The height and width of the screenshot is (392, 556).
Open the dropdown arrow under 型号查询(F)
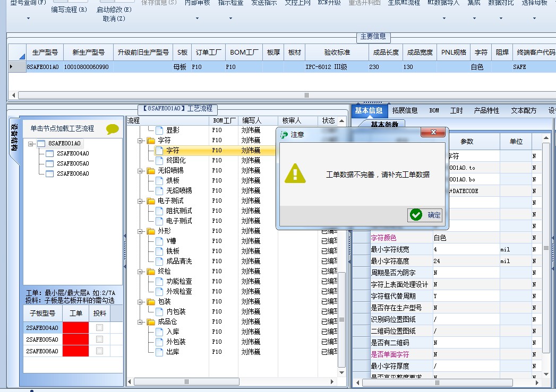point(28,19)
